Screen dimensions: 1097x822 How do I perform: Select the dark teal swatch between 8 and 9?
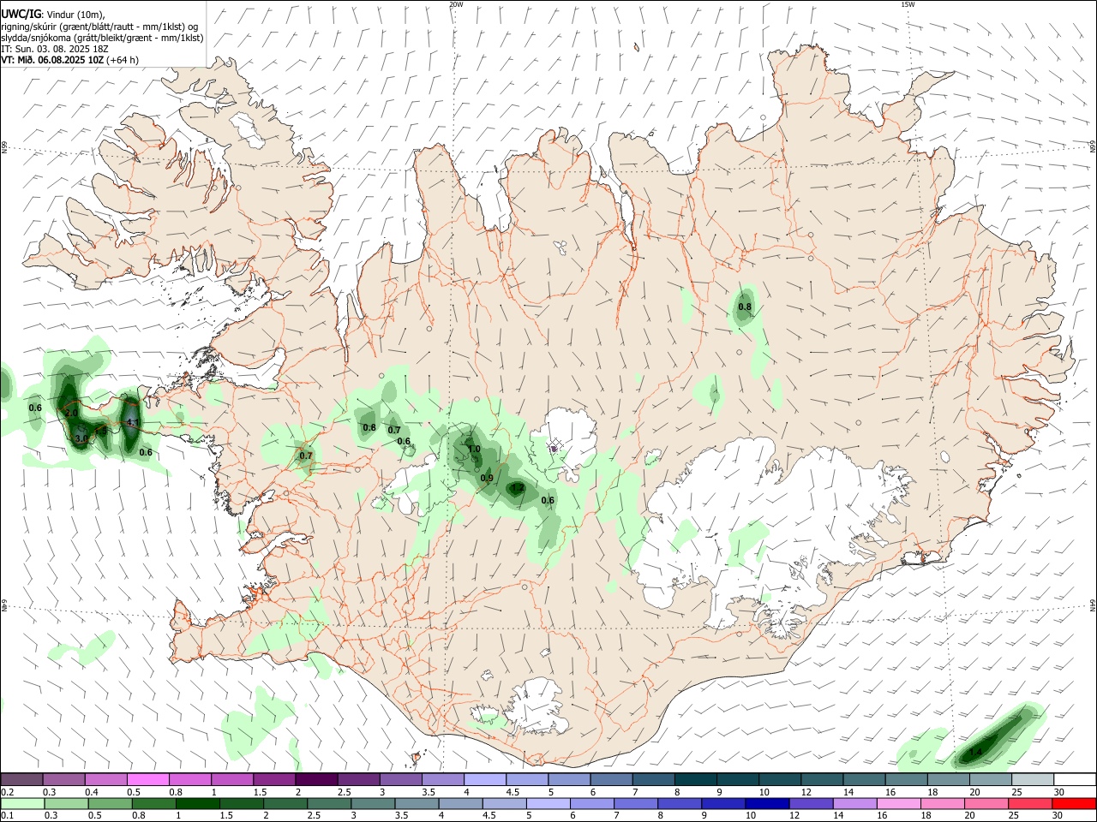pyautogui.click(x=696, y=779)
